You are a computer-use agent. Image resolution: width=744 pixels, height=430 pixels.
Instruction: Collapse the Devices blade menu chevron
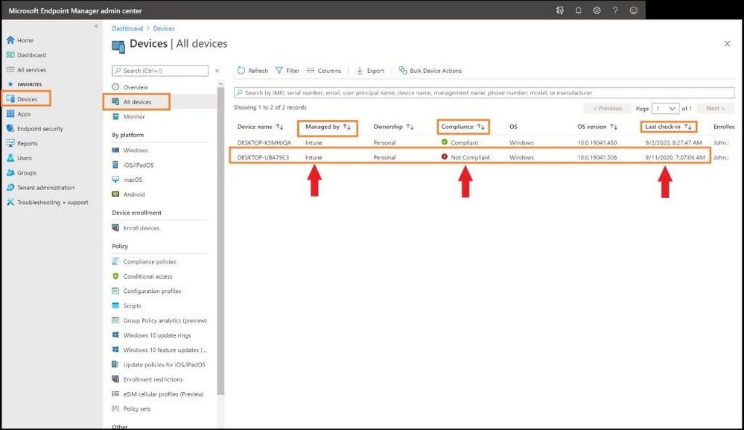pos(217,71)
